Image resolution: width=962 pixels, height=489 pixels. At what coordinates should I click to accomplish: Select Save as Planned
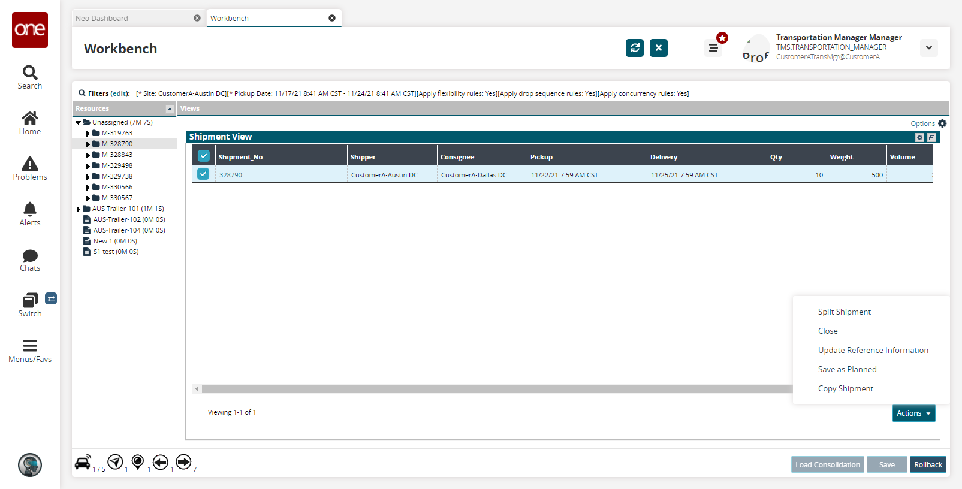pos(847,369)
